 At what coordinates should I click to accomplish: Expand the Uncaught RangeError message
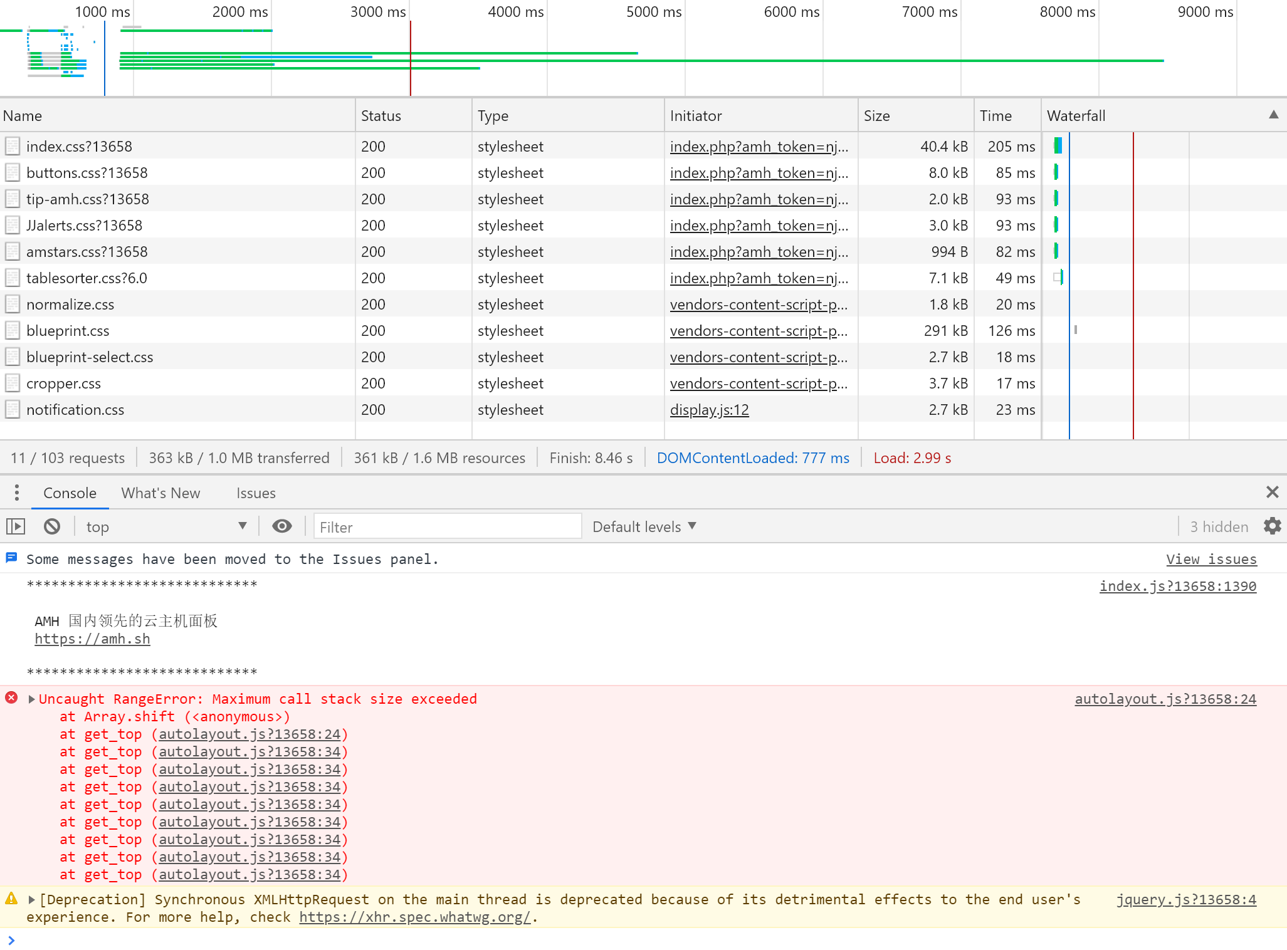[x=31, y=699]
